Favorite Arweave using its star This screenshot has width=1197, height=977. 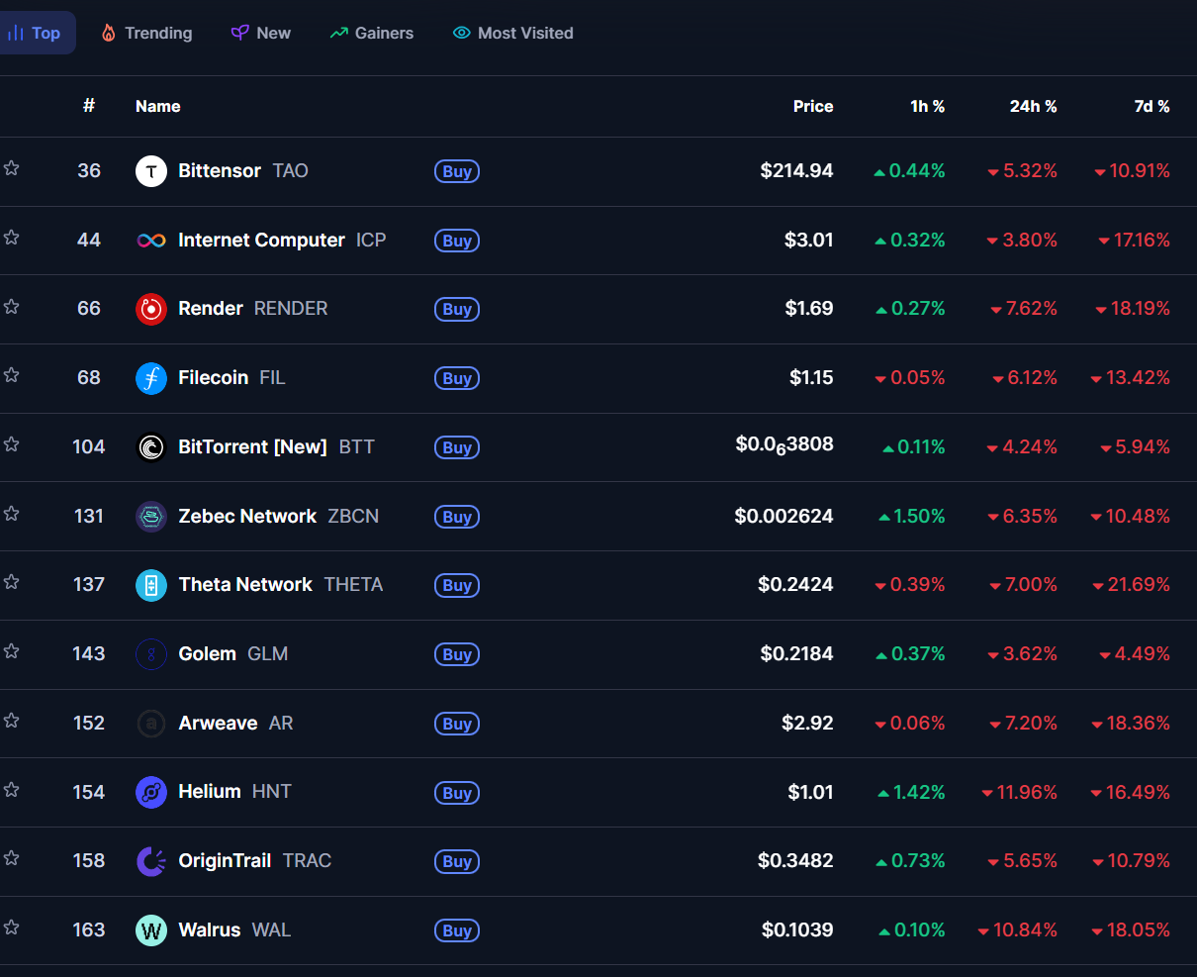12,721
